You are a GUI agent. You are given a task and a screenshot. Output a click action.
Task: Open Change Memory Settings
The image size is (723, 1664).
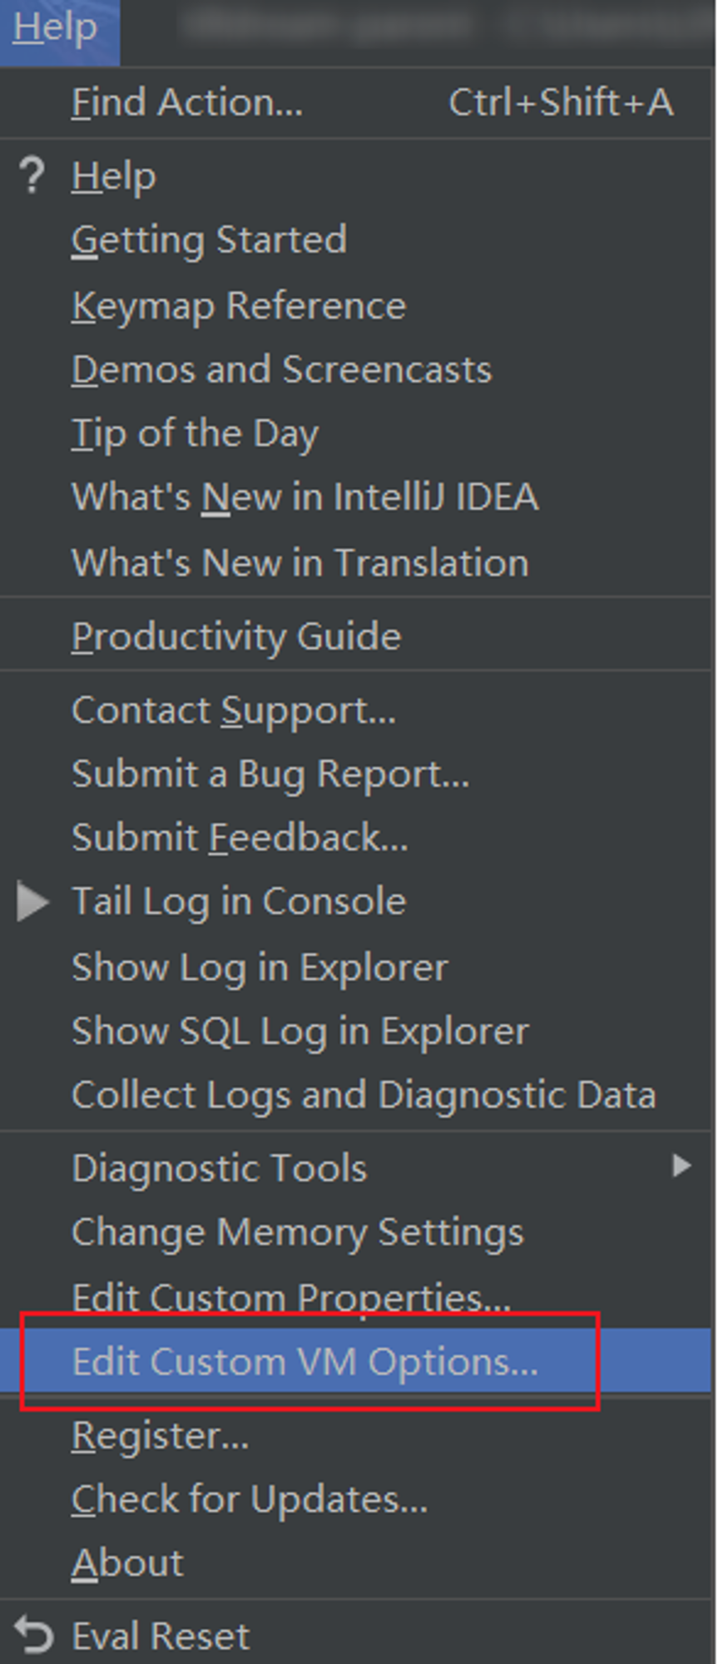pyautogui.click(x=356, y=1232)
